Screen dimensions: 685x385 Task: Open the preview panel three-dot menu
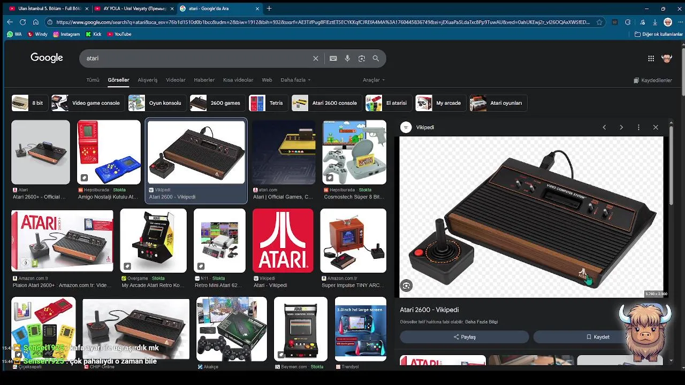638,127
